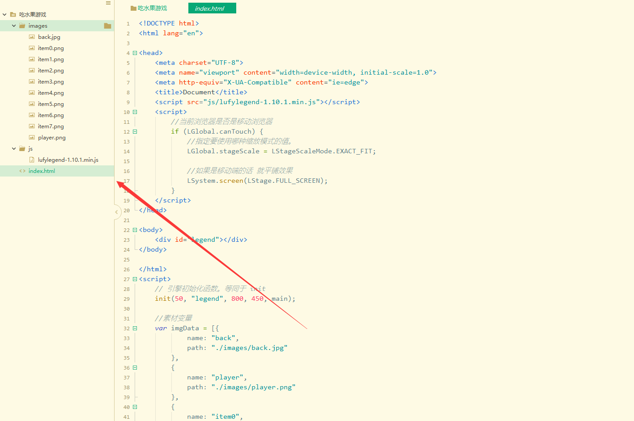Open item4.png in the file tree
This screenshot has height=421, width=634.
click(51, 93)
